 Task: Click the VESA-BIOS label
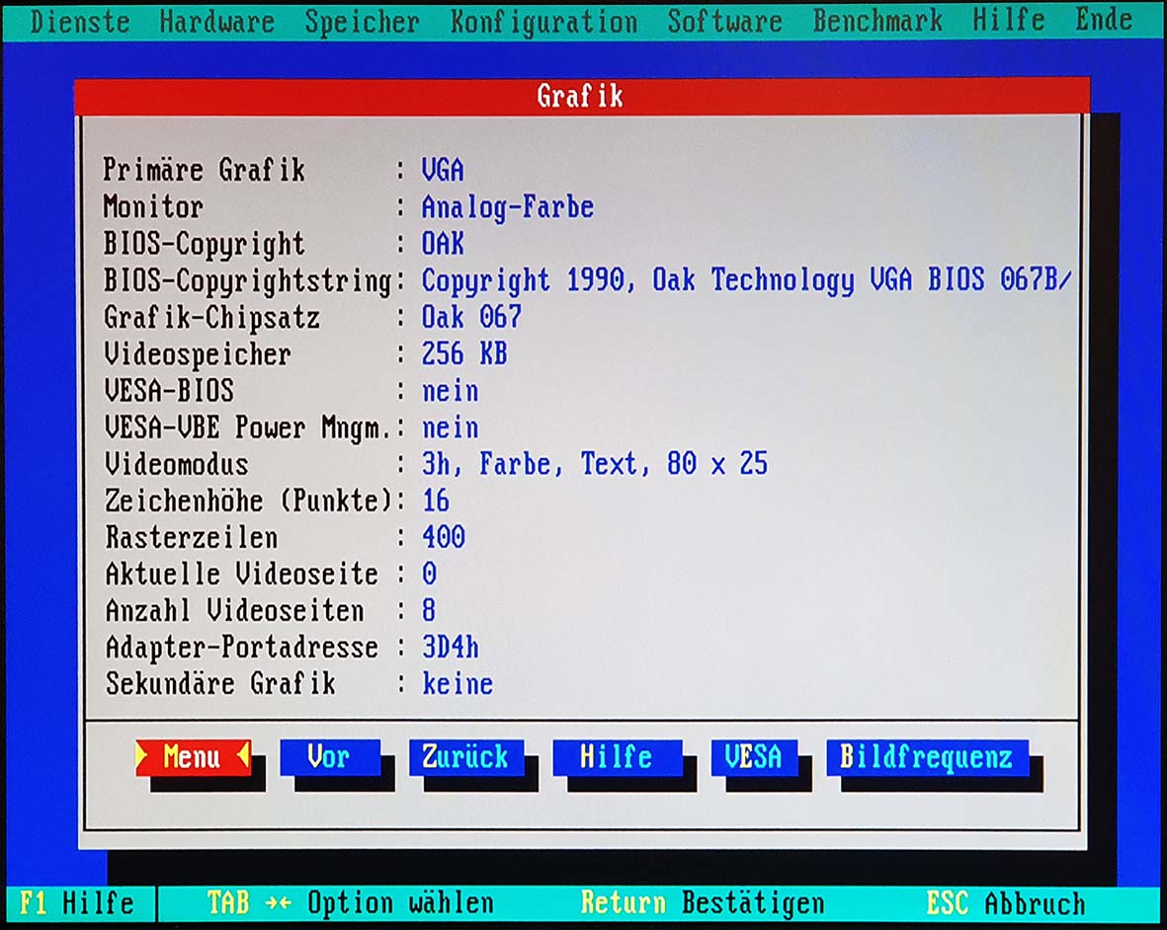(x=169, y=390)
